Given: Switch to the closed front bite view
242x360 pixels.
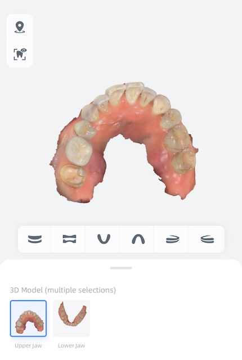Looking at the screenshot, I should coord(35,239).
